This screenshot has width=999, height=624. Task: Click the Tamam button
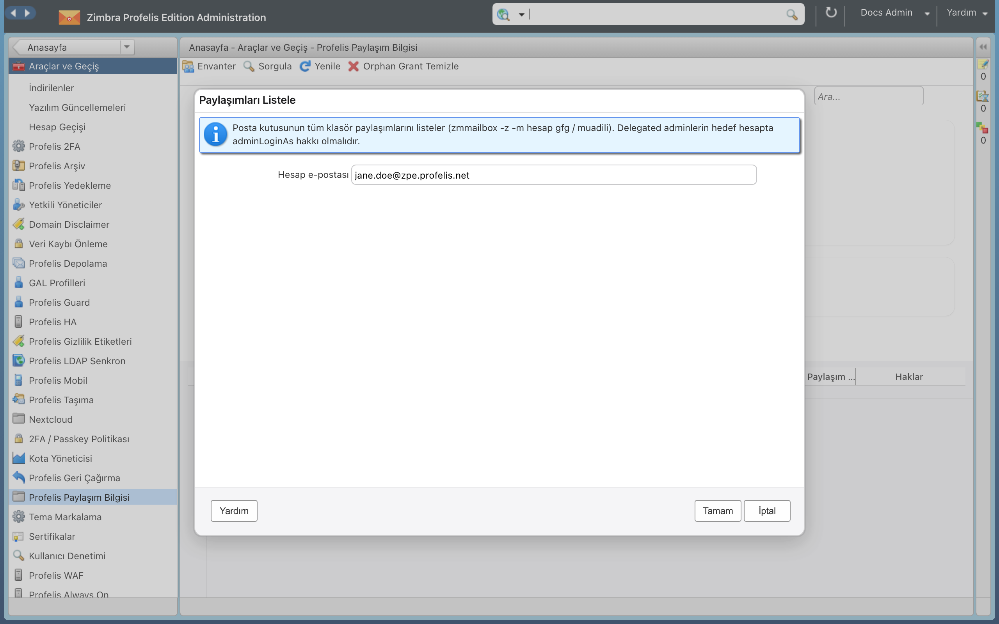(x=718, y=511)
